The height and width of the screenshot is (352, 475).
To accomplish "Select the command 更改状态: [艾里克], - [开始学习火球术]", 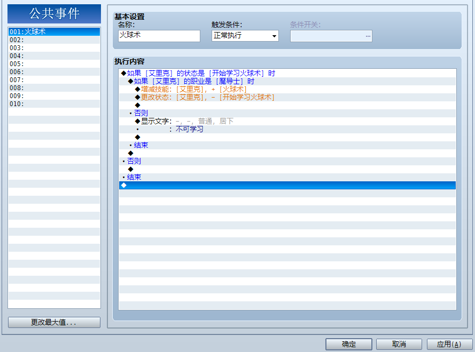I will coord(287,98).
